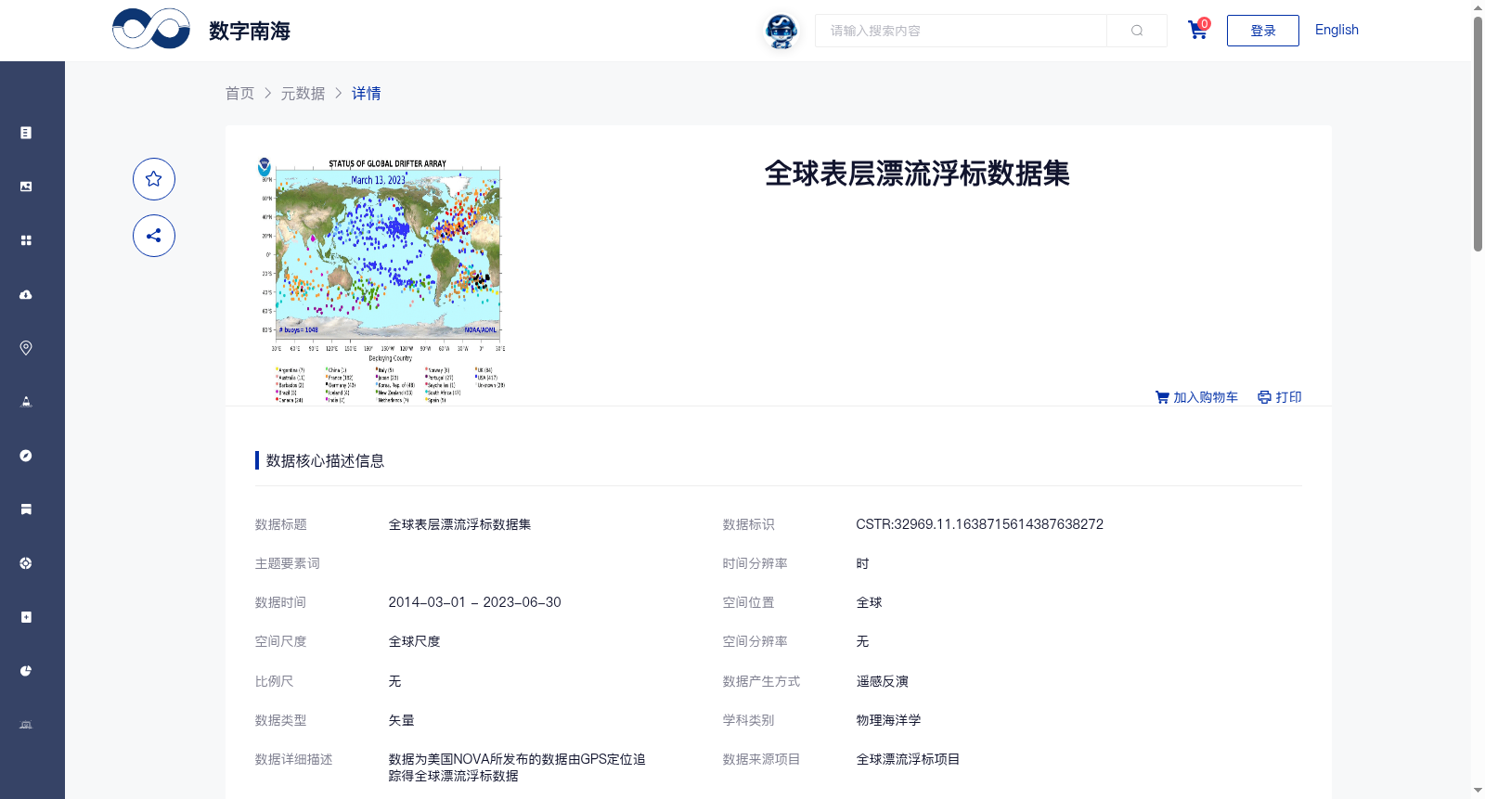Viewport: 1485px width, 799px height.
Task: Click the value 遥感反演
Action: pos(882,681)
